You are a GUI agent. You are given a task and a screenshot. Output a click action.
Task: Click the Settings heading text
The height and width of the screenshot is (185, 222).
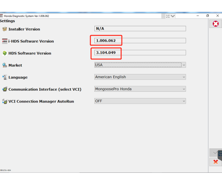tap(7, 21)
